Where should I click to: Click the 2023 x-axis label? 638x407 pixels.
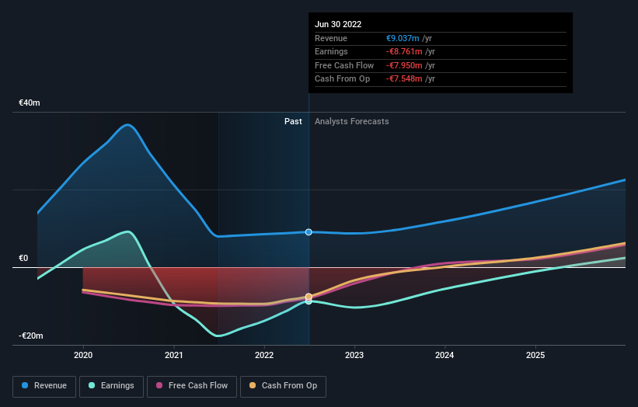tap(354, 355)
